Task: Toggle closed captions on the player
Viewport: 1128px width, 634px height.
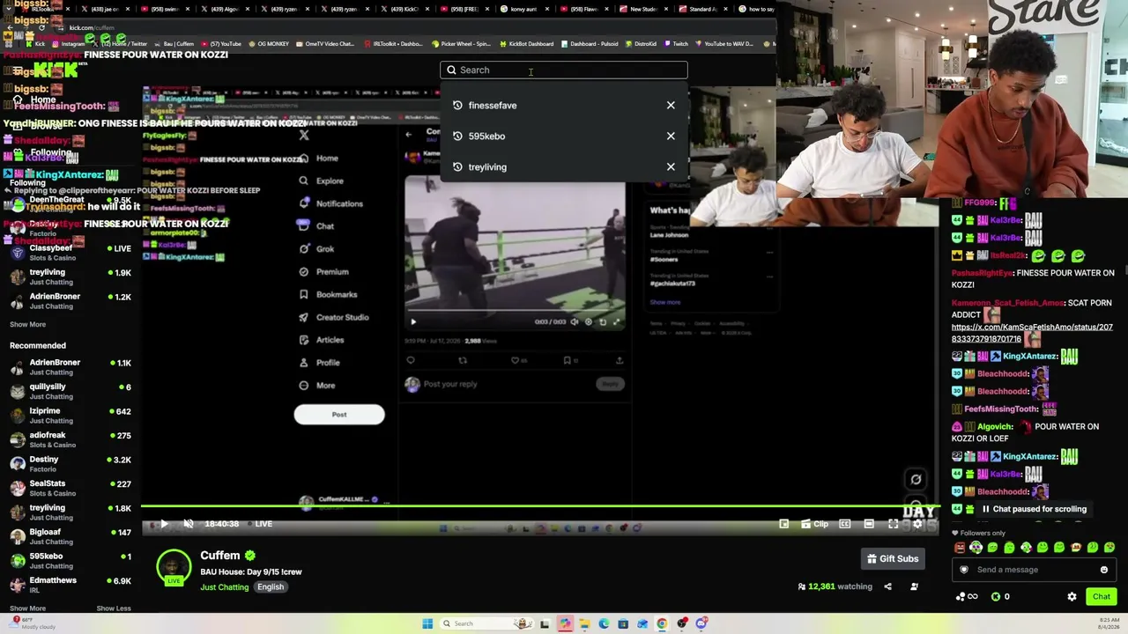Action: pos(844,524)
